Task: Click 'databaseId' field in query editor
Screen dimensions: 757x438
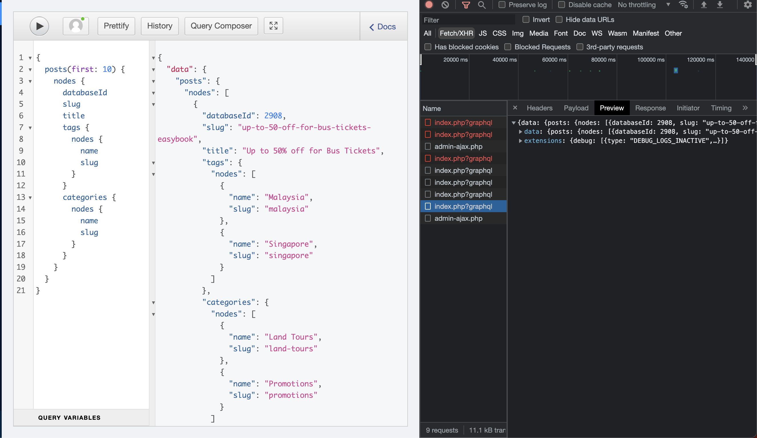Action: tap(85, 92)
